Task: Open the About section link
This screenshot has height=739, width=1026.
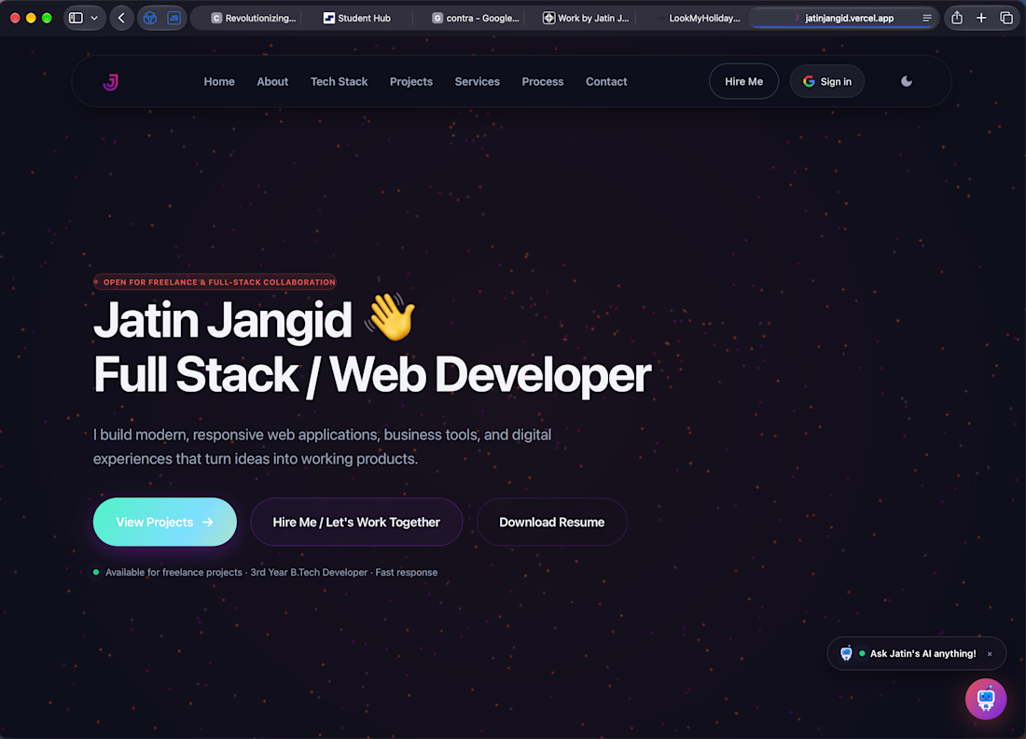Action: [272, 82]
